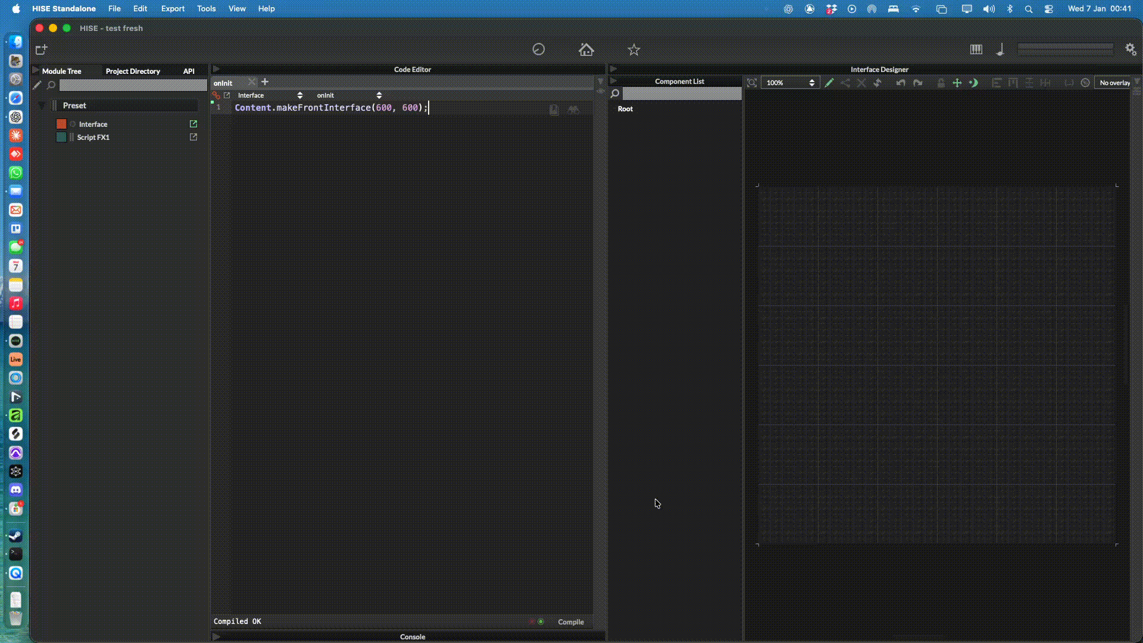Enable interface designer edit pencil
This screenshot has width=1143, height=643.
[829, 83]
